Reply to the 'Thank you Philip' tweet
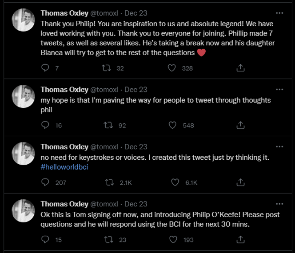 pos(45,68)
